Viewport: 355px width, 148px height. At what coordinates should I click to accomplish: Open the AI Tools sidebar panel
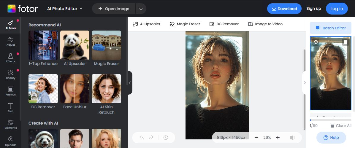pos(11,25)
